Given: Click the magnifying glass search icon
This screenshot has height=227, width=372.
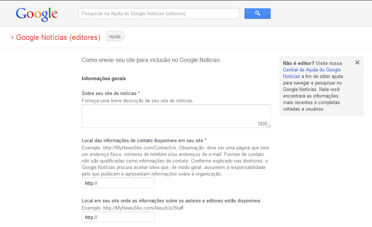Looking at the screenshot, I should (257, 13).
